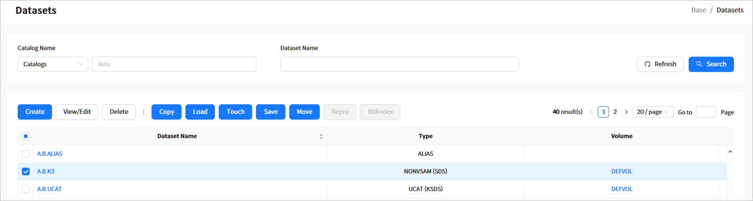Sort by Dataset Name column arrows
The image size is (753, 201).
321,136
